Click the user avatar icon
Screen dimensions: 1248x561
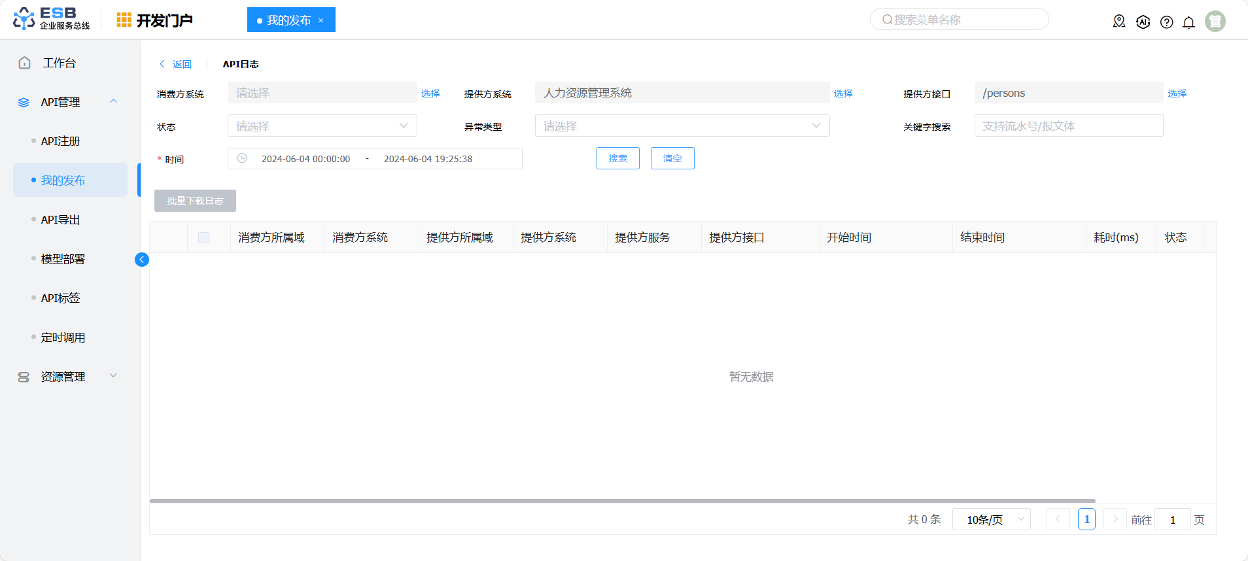click(x=1215, y=22)
